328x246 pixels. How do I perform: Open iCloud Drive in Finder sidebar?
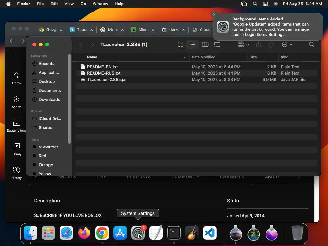[46, 119]
